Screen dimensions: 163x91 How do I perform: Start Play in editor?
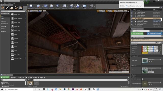(x=85, y=7)
